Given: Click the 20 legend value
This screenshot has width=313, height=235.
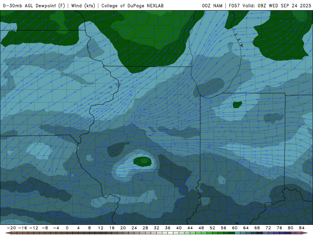Looking at the screenshot, I should [123, 228].
